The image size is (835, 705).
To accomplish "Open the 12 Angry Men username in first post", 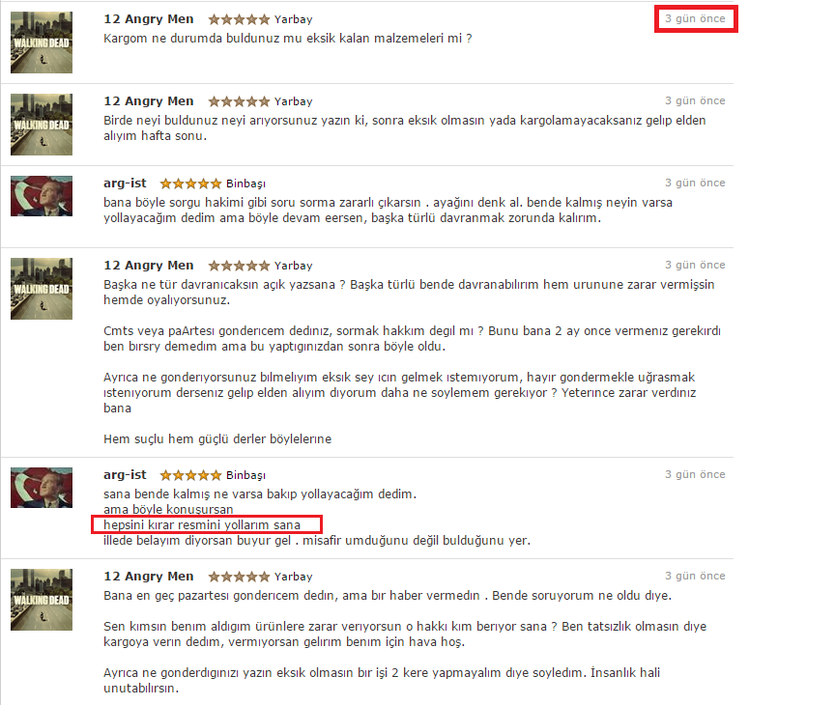I will 149,19.
